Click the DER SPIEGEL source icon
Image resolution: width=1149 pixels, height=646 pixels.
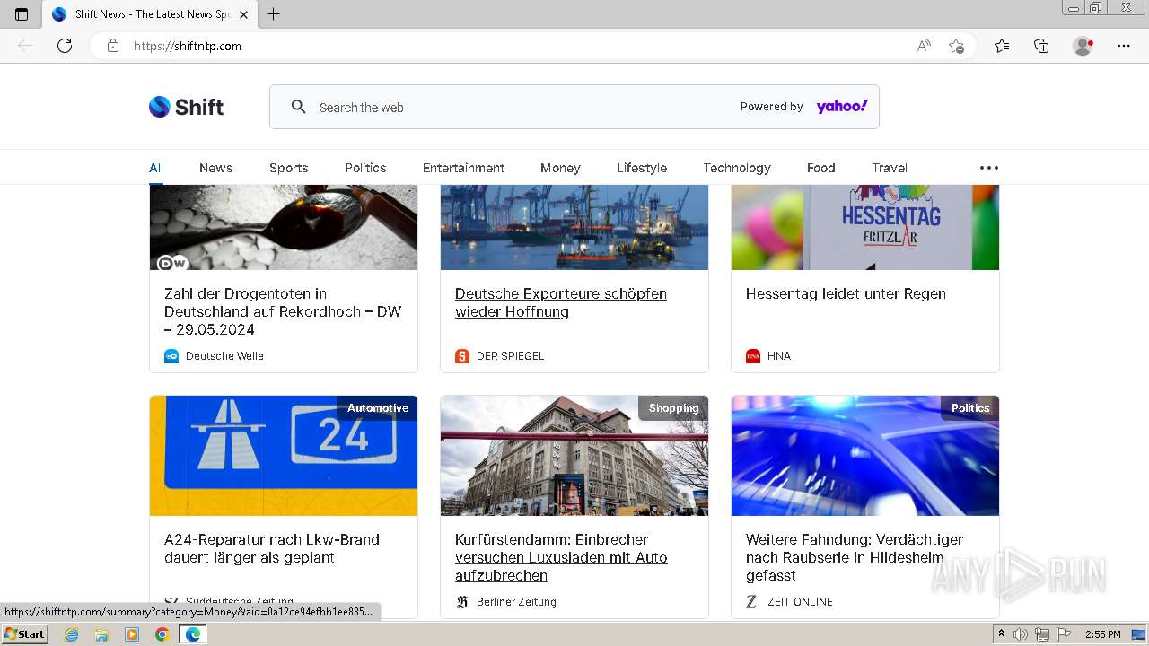(x=462, y=356)
